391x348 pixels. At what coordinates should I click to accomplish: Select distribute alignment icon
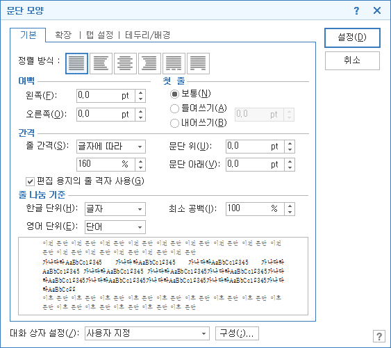pos(174,63)
